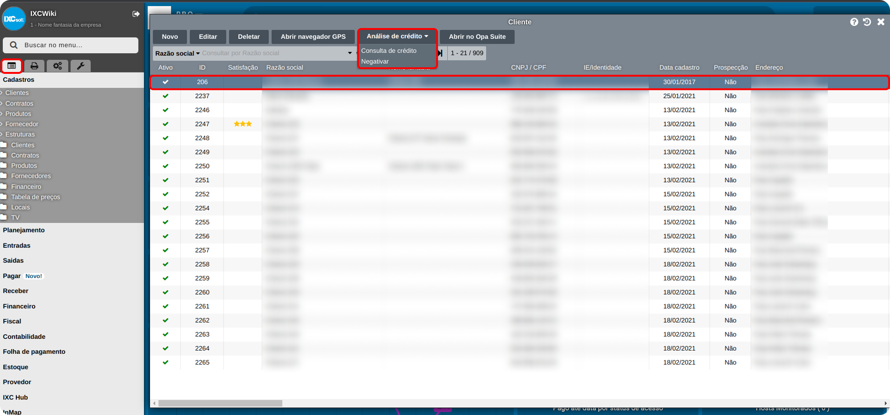Sort by ID column header
The height and width of the screenshot is (415, 890).
point(202,68)
